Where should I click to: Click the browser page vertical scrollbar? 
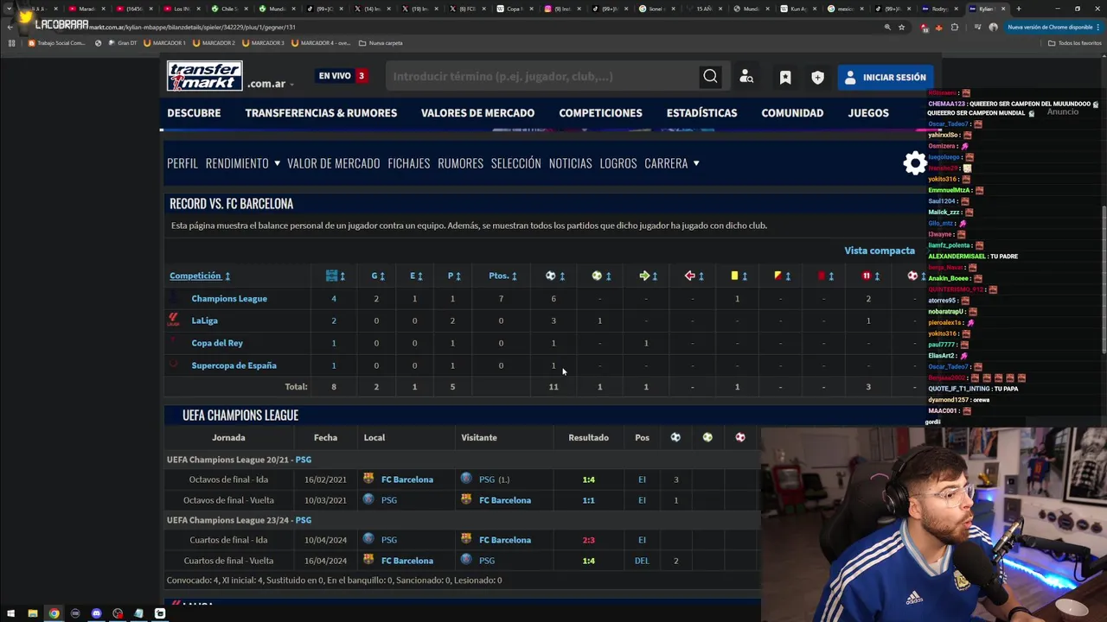point(1104,281)
